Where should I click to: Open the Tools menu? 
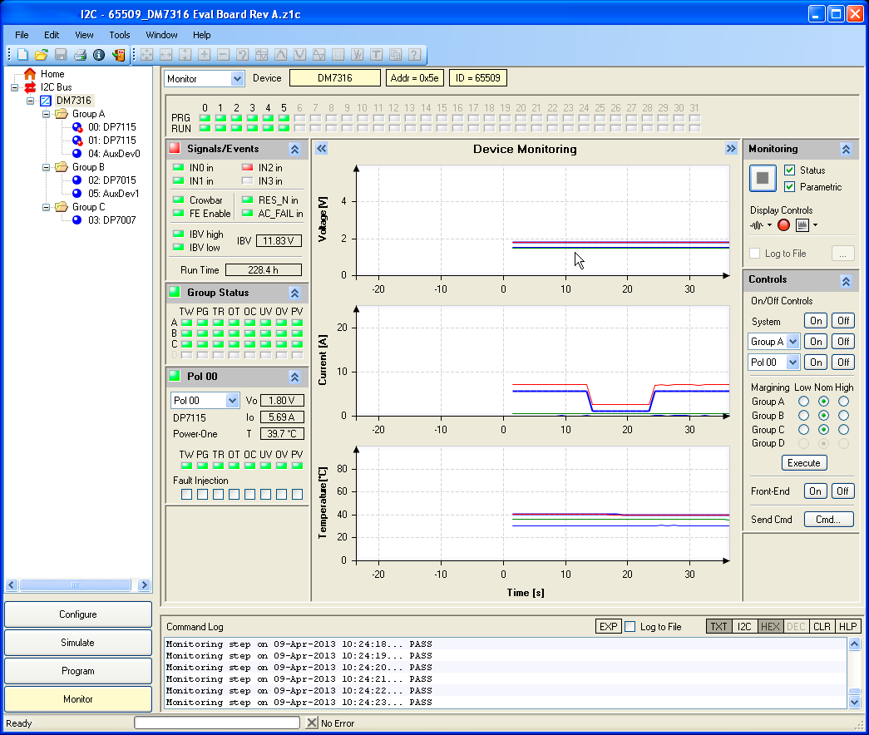tap(120, 35)
